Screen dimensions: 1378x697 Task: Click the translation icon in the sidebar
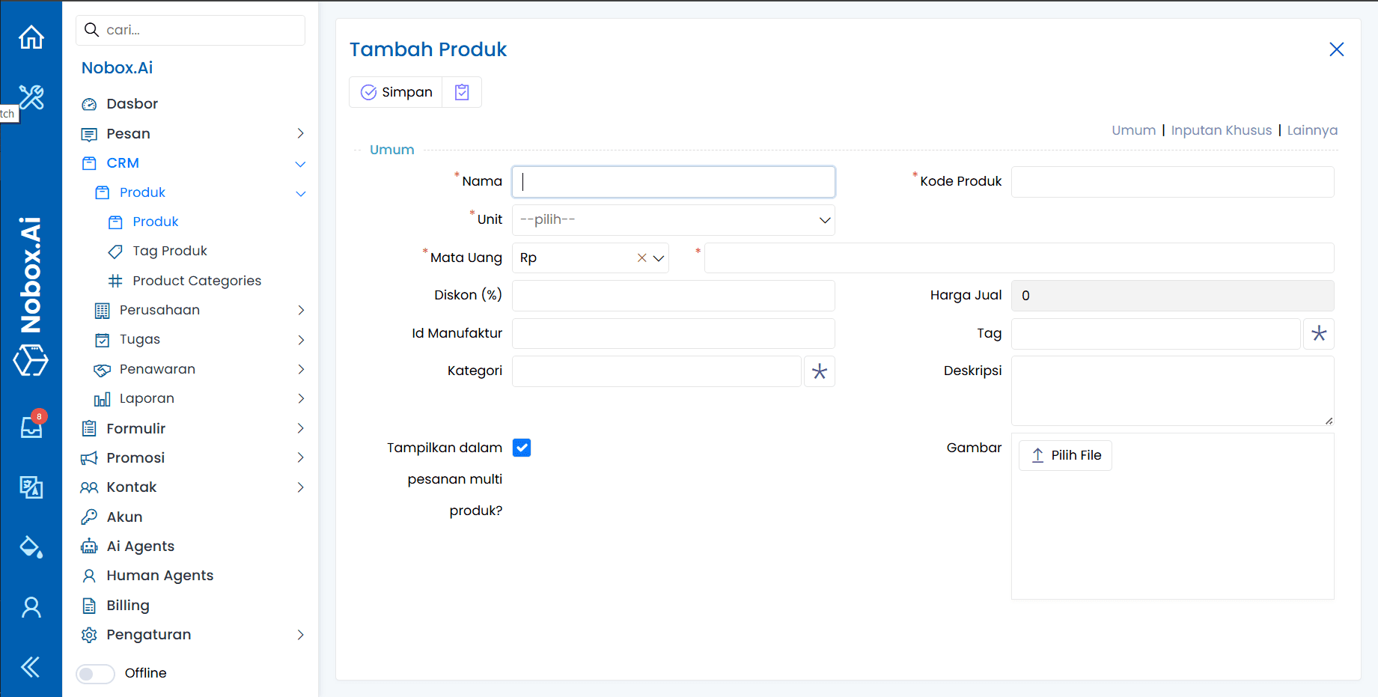(x=31, y=487)
